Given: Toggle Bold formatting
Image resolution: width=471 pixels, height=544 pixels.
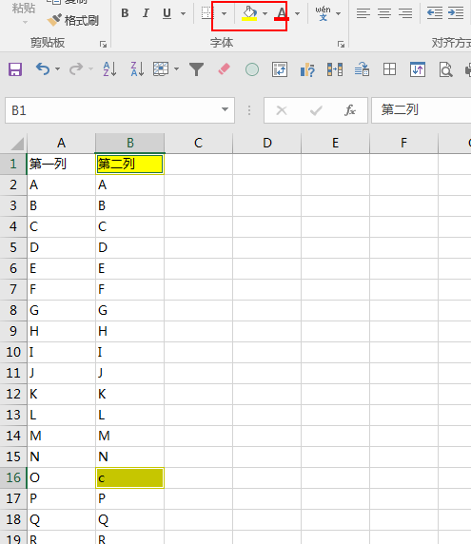Looking at the screenshot, I should click(x=125, y=13).
